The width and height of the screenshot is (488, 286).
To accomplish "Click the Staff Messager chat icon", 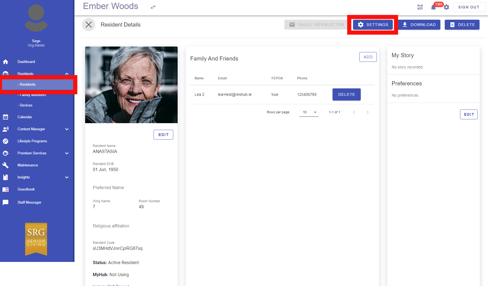I will click(x=5, y=203).
